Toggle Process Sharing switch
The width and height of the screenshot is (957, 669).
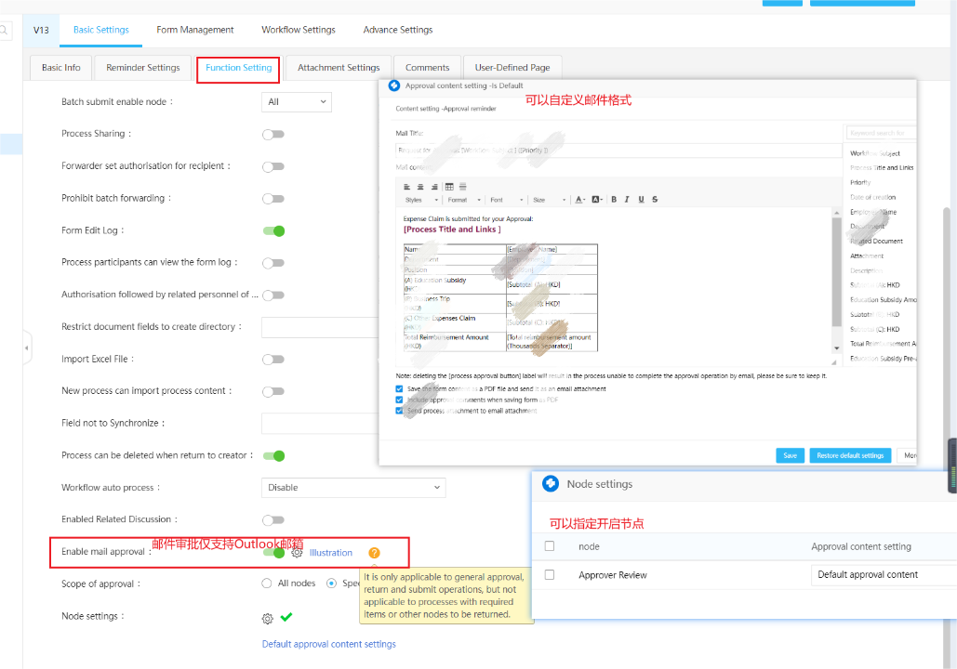pyautogui.click(x=273, y=134)
